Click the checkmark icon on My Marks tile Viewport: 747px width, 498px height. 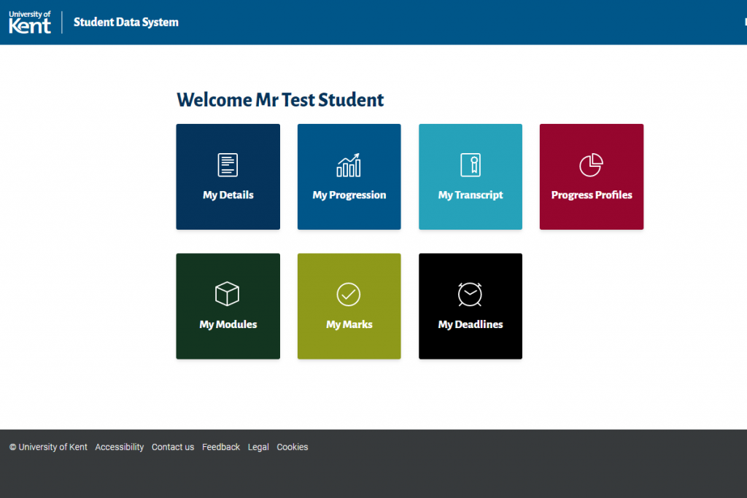(349, 295)
